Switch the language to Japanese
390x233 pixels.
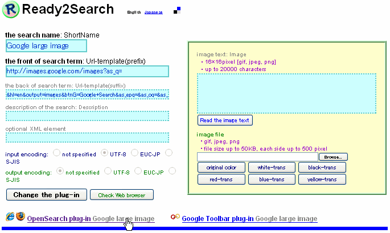[154, 12]
